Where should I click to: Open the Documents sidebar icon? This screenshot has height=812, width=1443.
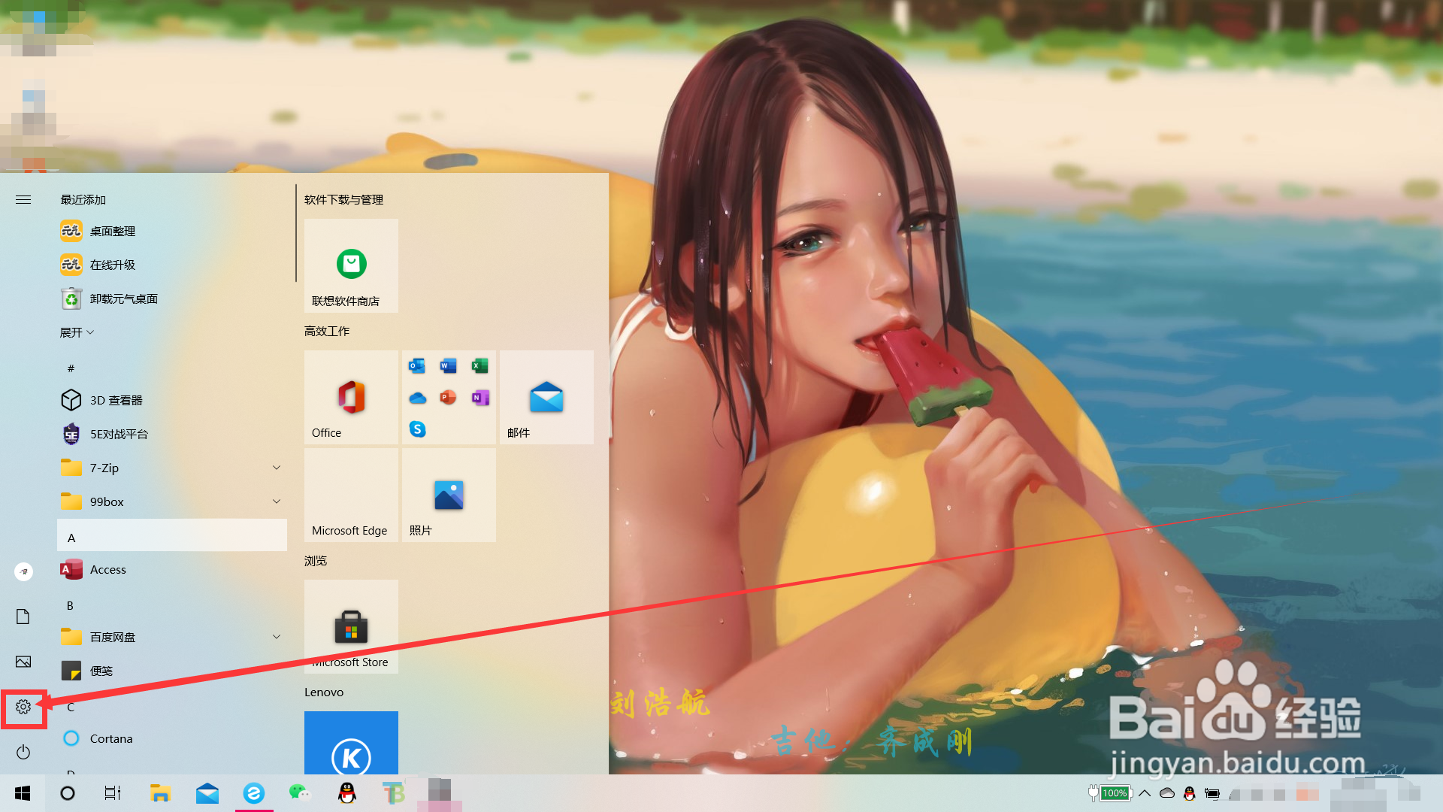(x=23, y=617)
